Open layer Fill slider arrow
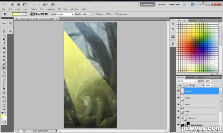 [213, 85]
